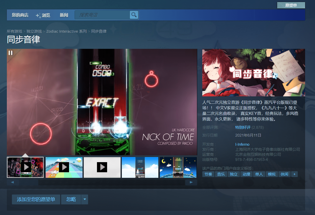Viewport: 315px width, 215px height.
Task: Select the first video thumbnail (highlighted)
Action: click(x=25, y=167)
